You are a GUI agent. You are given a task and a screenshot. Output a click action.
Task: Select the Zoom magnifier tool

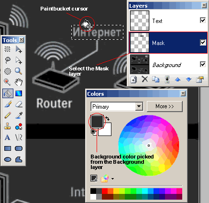coord(19,71)
